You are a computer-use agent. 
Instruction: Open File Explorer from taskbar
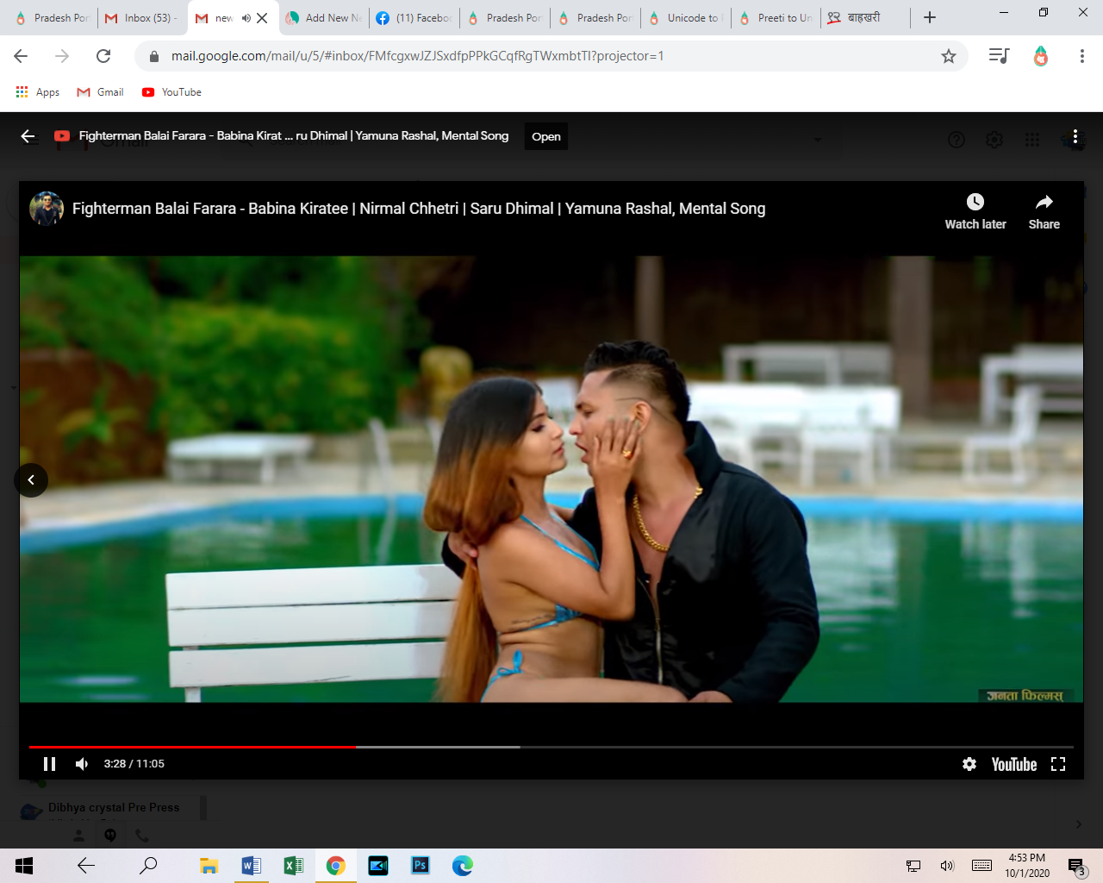tap(209, 866)
